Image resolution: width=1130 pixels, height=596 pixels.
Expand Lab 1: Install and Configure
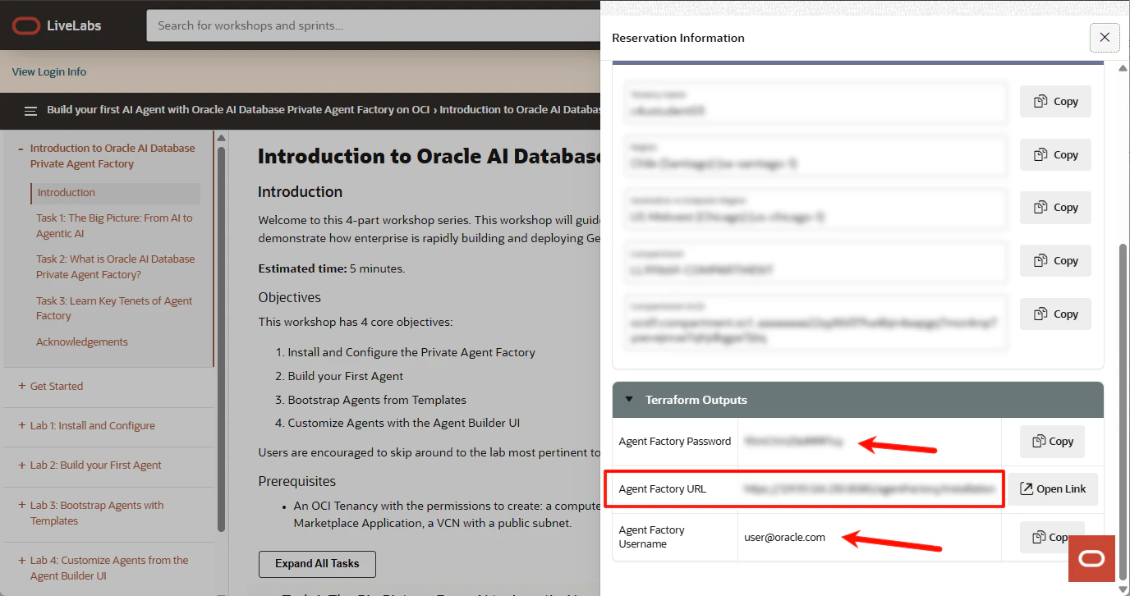point(21,425)
